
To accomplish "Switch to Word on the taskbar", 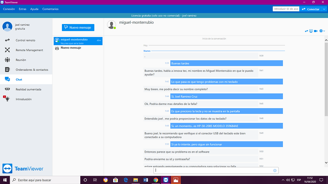I will [x=146, y=180].
